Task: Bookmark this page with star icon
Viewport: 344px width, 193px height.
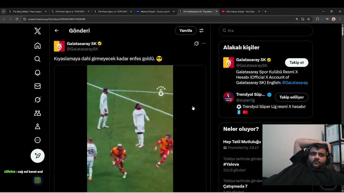Action: coord(309,19)
